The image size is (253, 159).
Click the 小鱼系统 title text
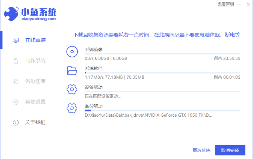click(38, 12)
